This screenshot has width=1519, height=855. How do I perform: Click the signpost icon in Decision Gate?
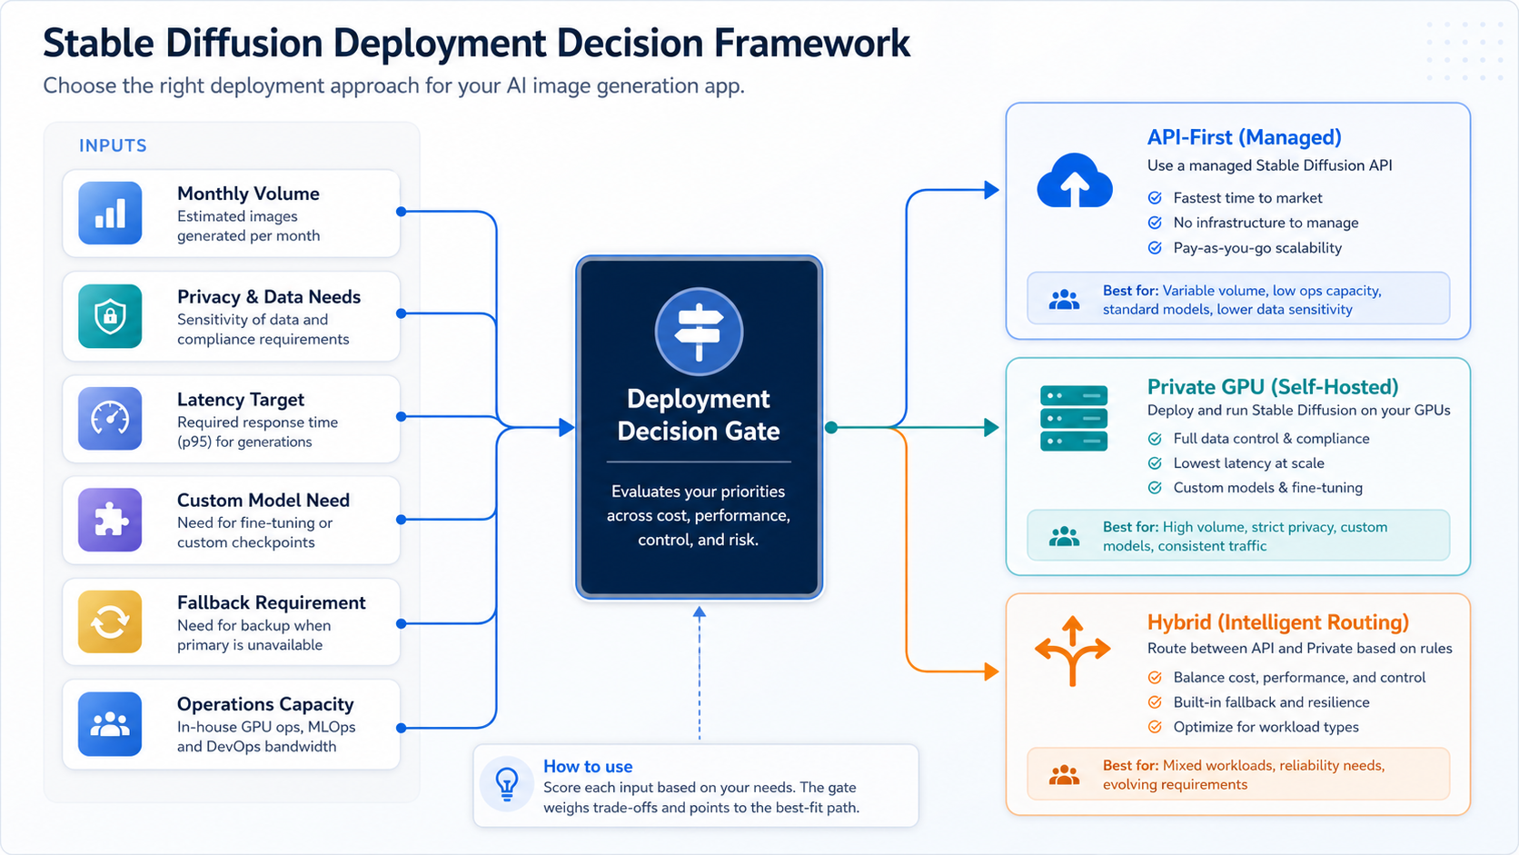(x=699, y=332)
